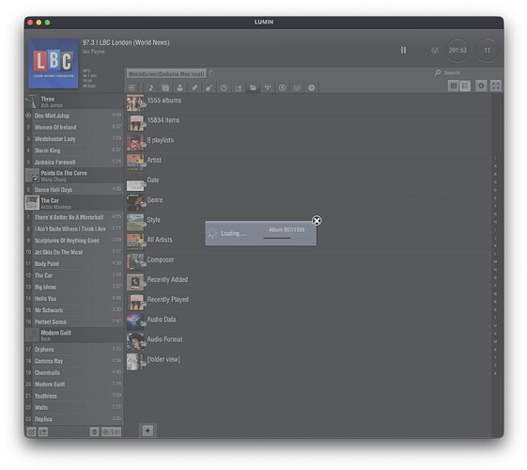Click the volume dial showing 11
Image resolution: width=527 pixels, height=470 pixels.
[487, 50]
